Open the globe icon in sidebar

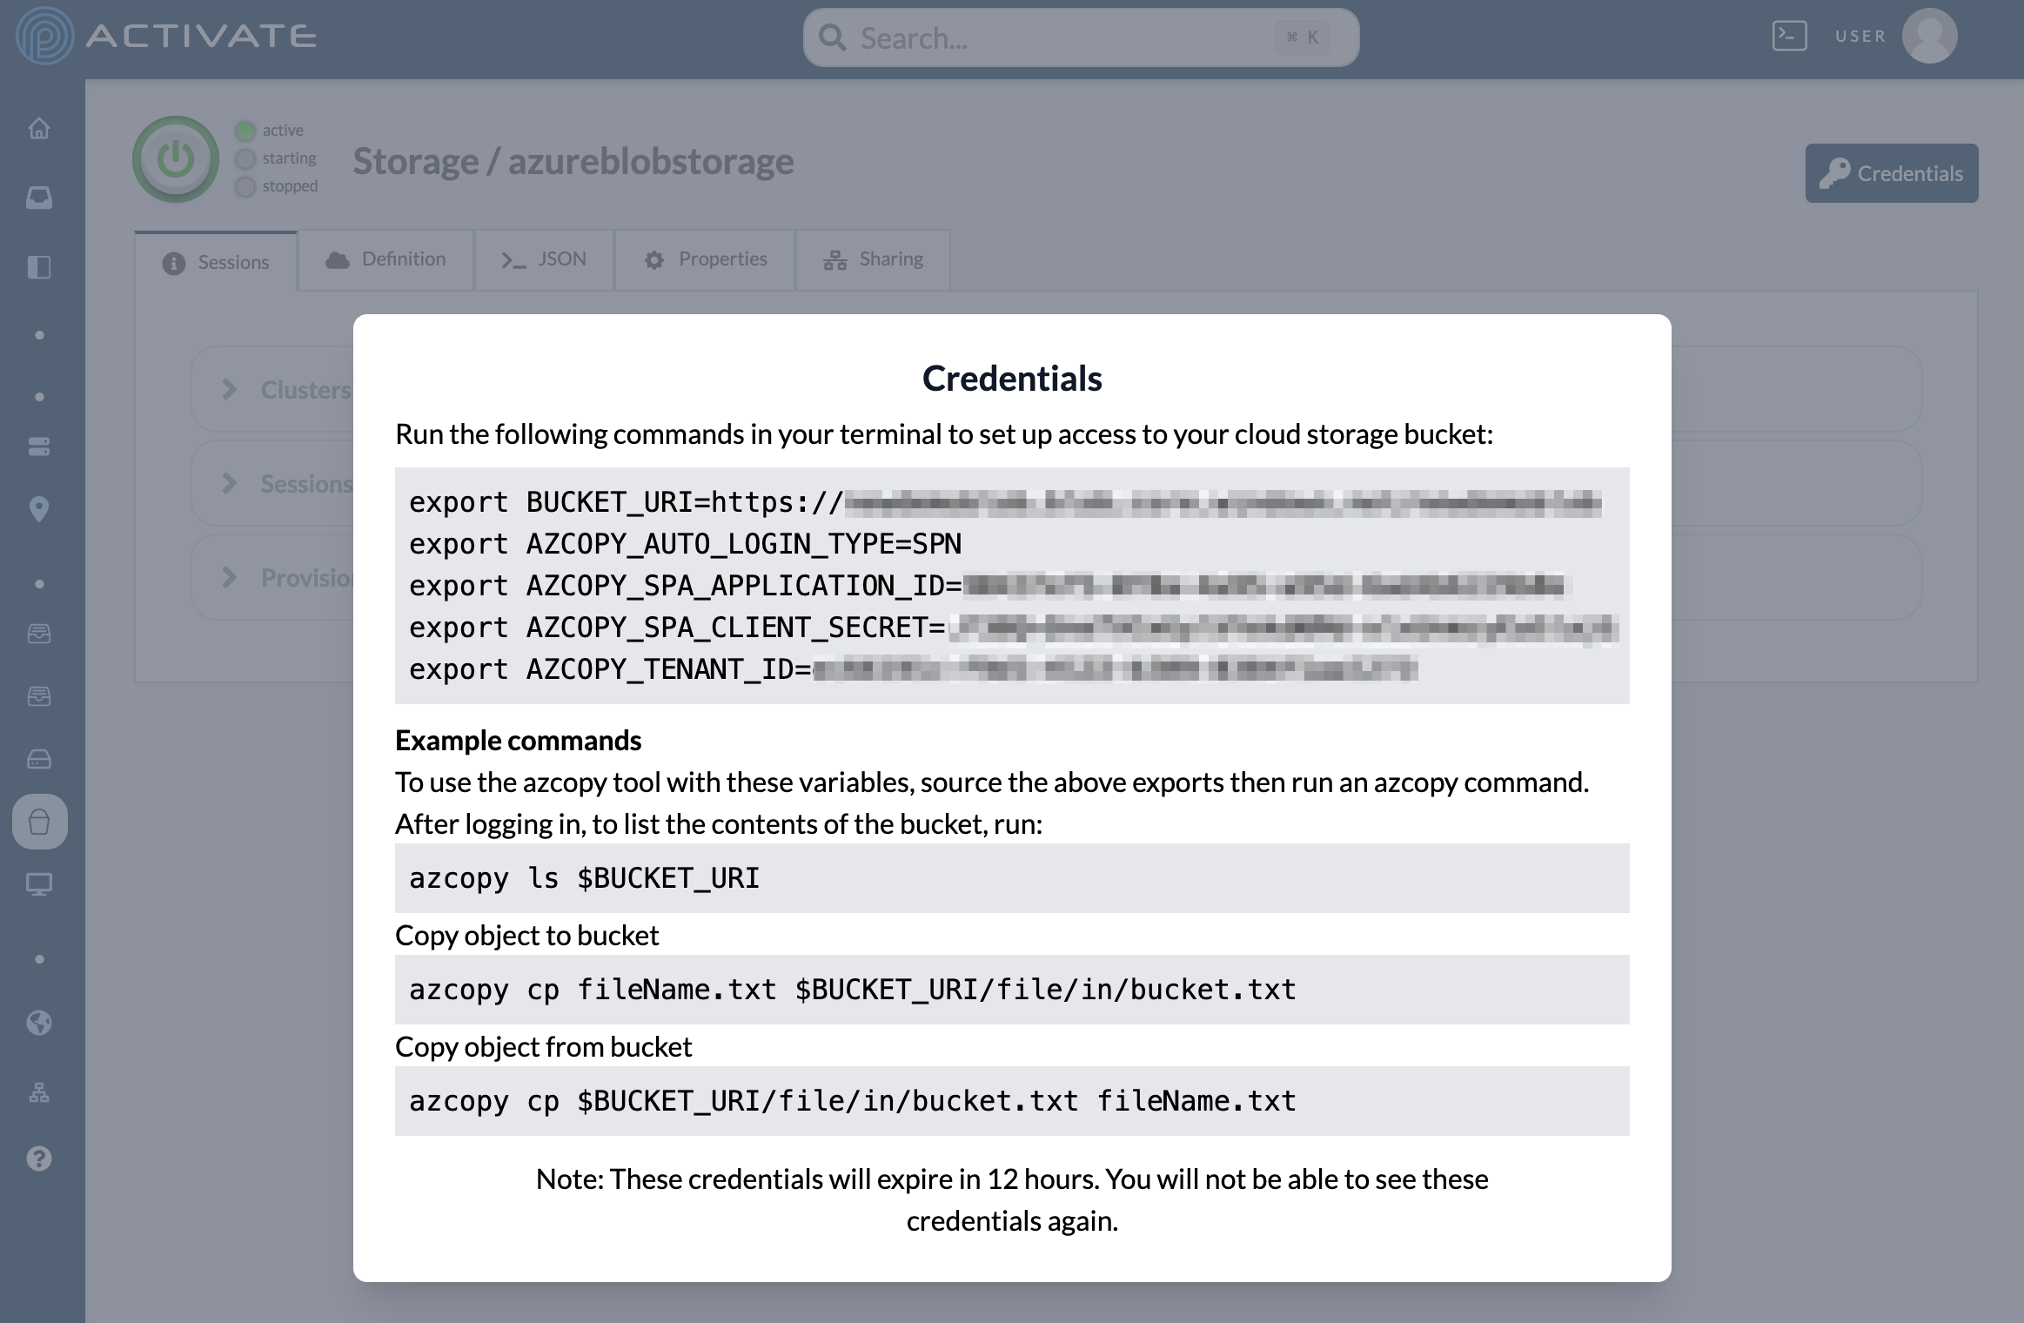pos(39,1023)
